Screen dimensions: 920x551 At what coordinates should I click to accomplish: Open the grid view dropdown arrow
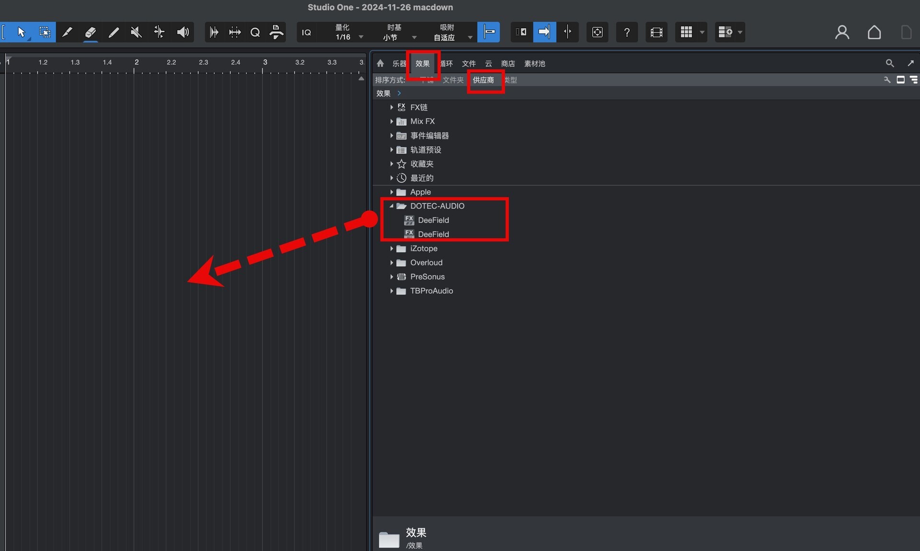coord(702,32)
